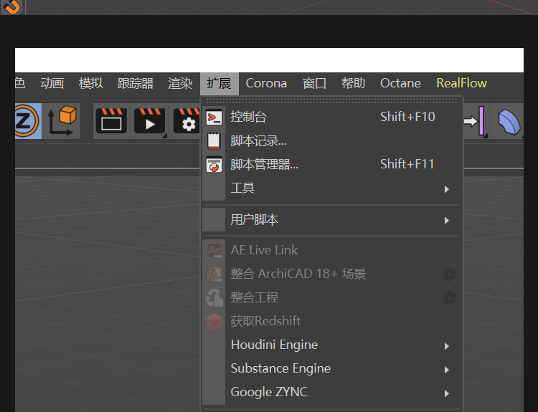Open the 模拟 menu

[x=90, y=83]
